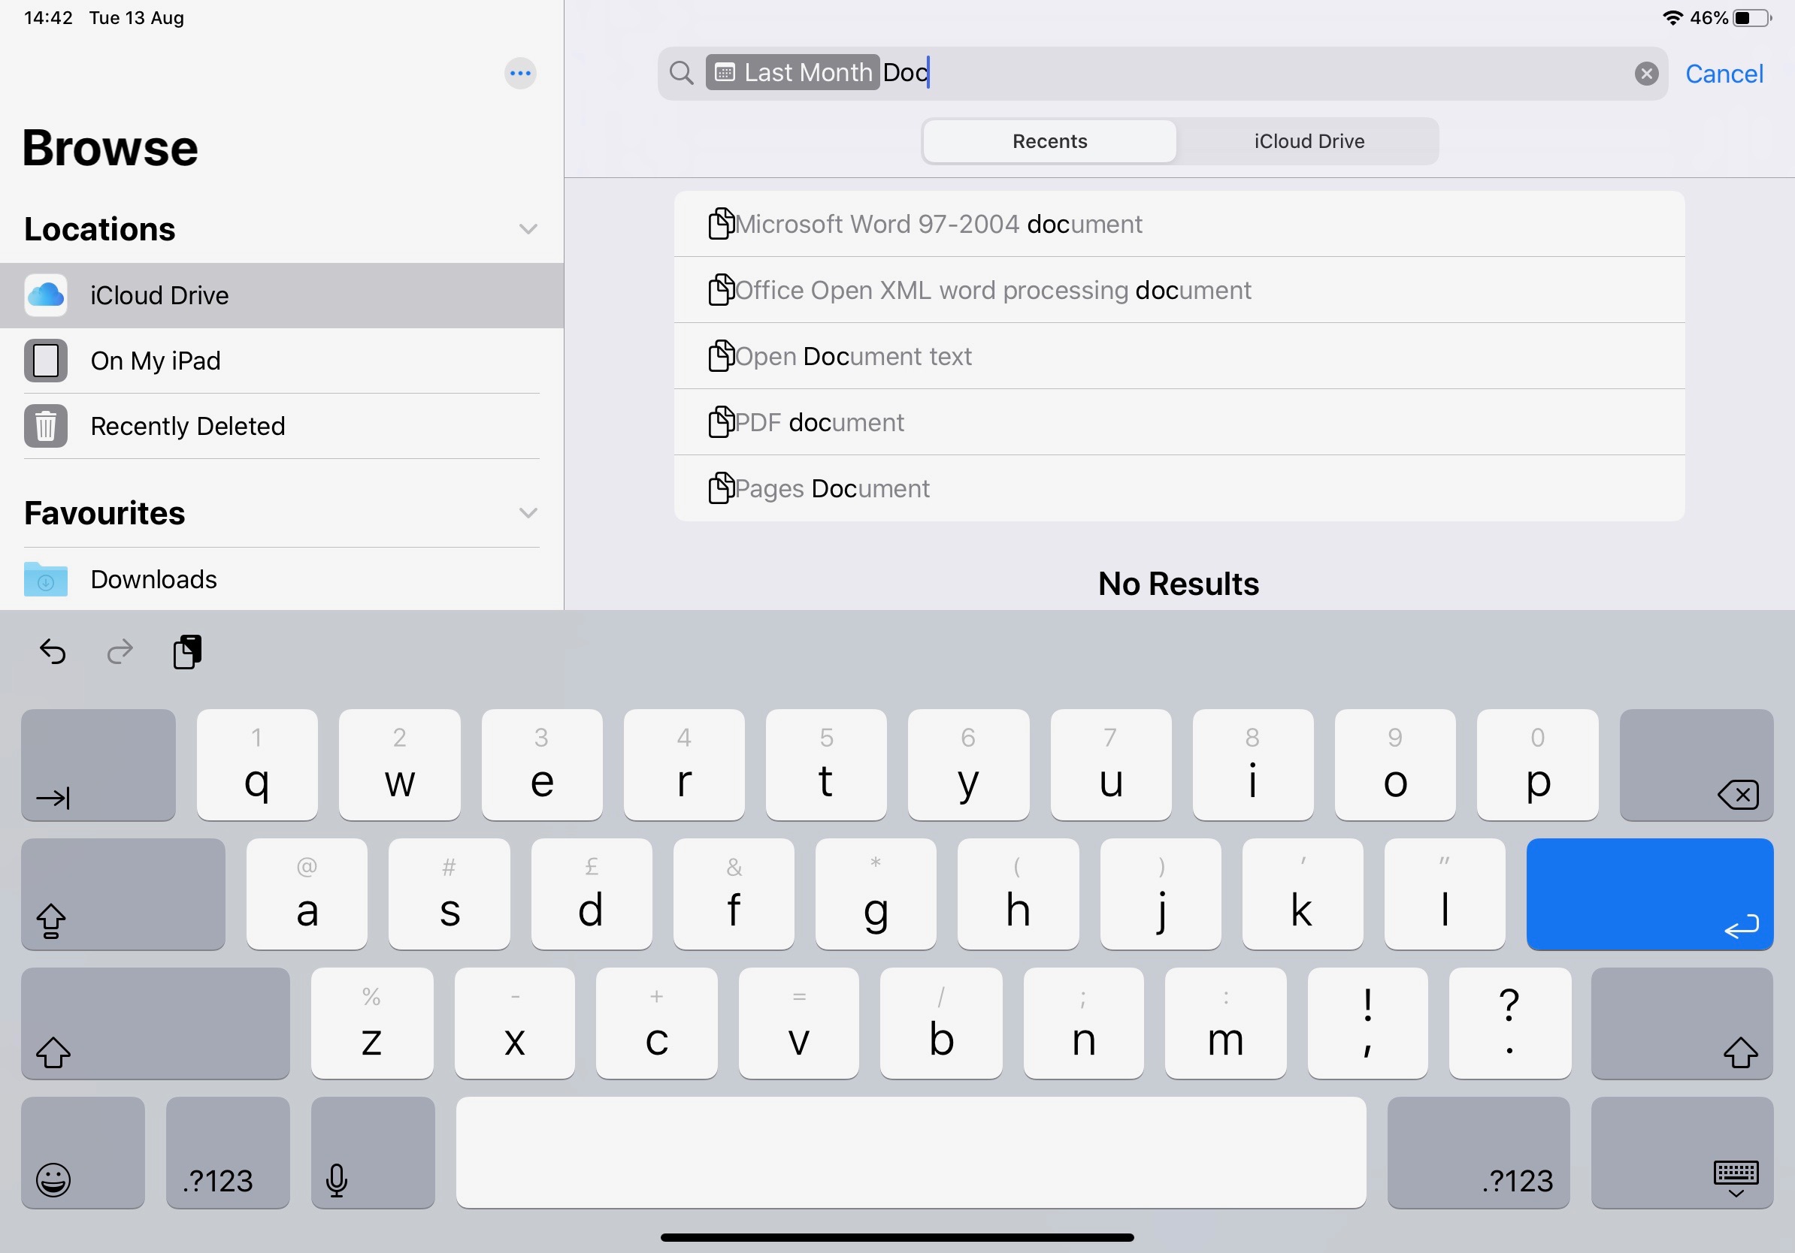Screen dimensions: 1795x1253
Task: Tap the space bar
Action: [x=911, y=1153]
